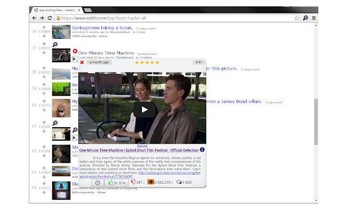Click the speech-bubble comments icon showing 1.803
Image resolution: width=341 pixels, height=213 pixels.
pos(179,182)
